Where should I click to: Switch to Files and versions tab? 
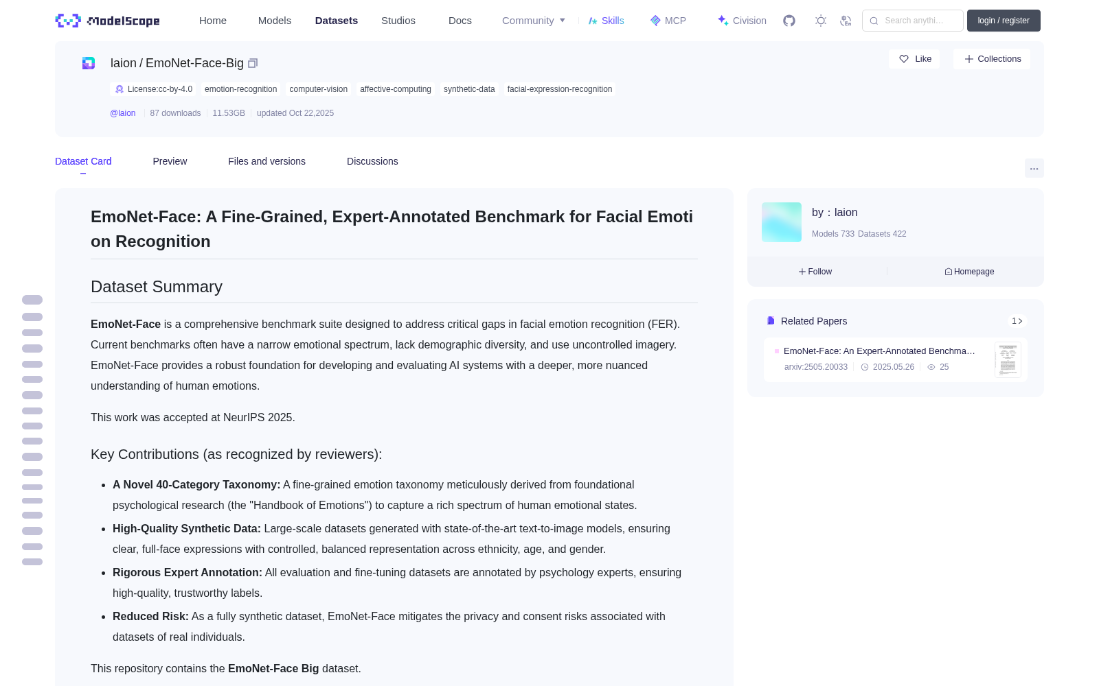click(267, 161)
